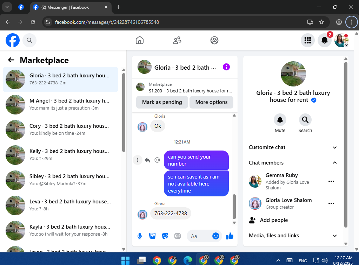Switch to first Facebook browser tab
This screenshot has width=359, height=265.
(x=21, y=7)
